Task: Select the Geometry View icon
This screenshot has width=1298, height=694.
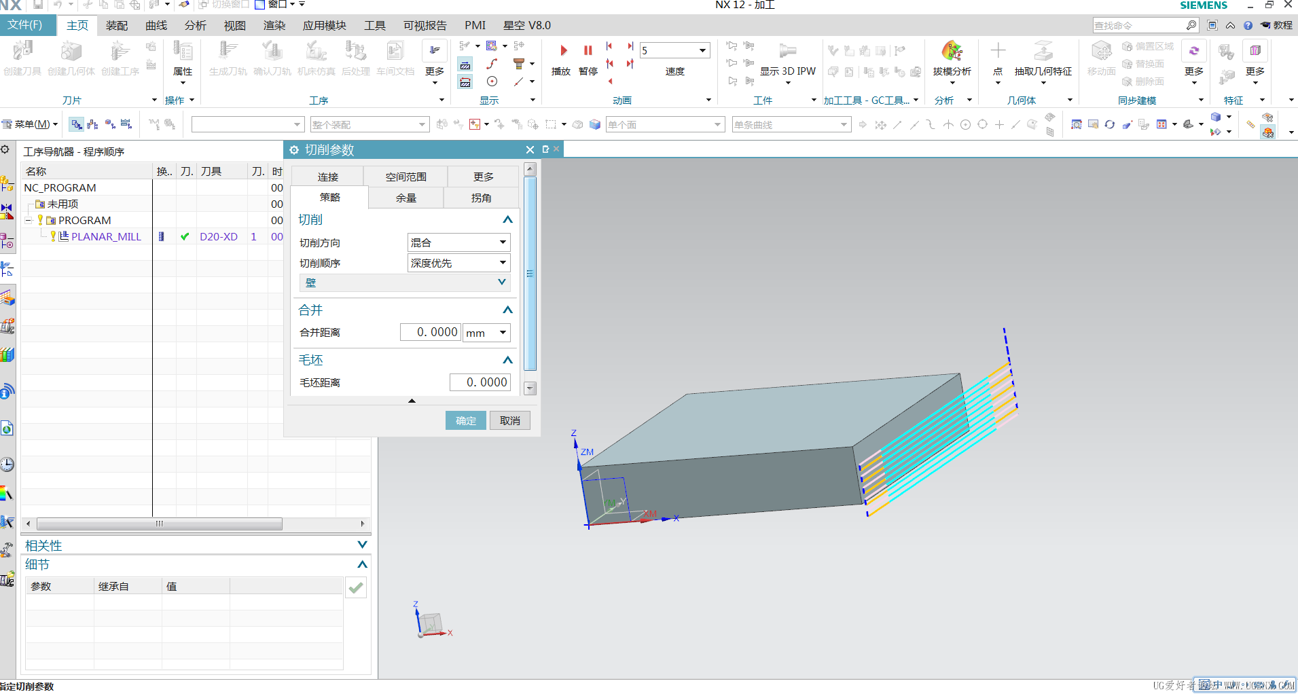Action: 110,124
